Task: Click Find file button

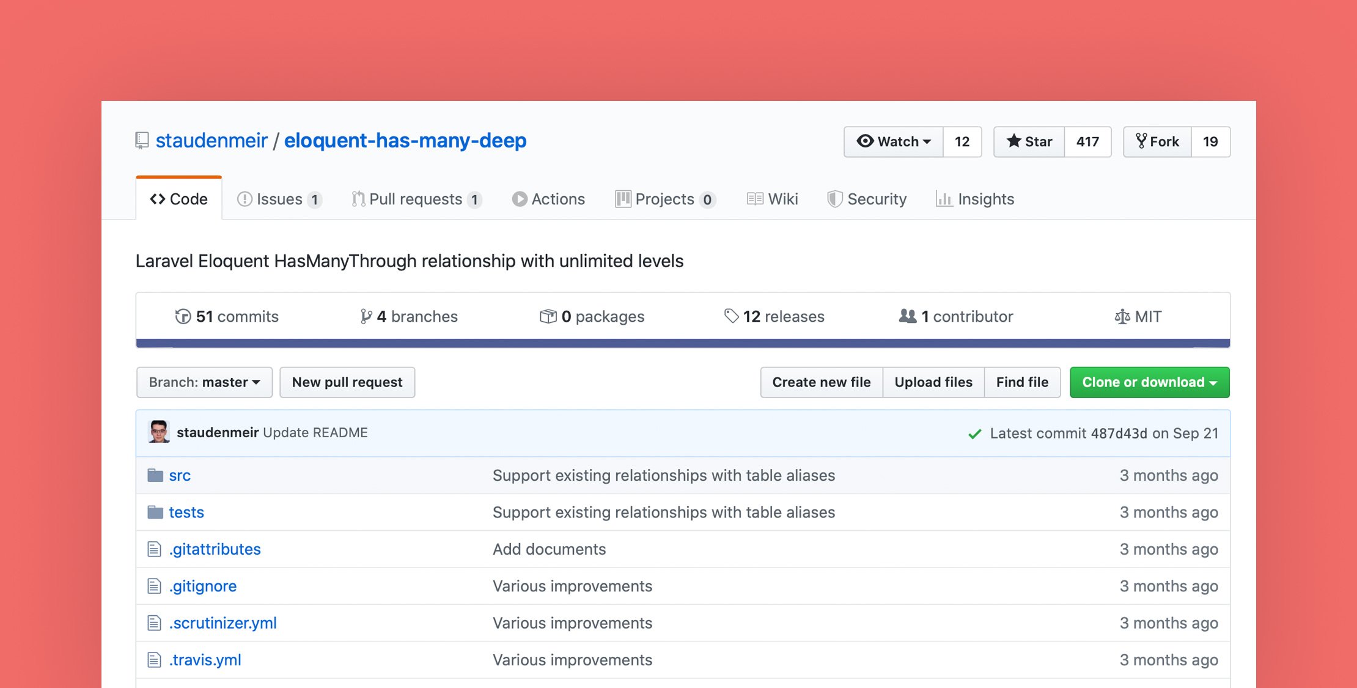Action: coord(1023,383)
